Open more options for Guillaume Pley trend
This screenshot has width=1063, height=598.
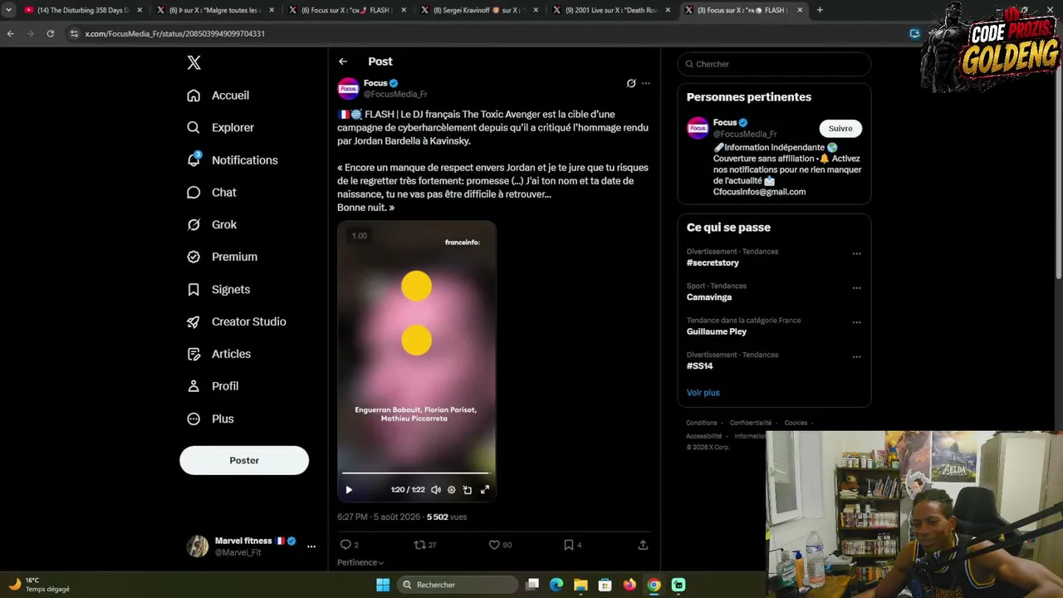tap(856, 322)
